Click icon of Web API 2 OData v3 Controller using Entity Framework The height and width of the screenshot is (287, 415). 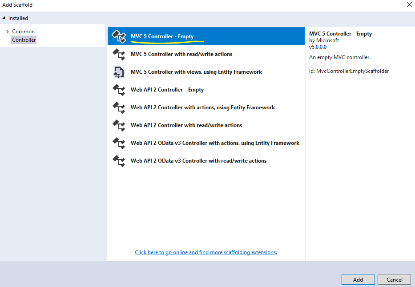pos(119,143)
